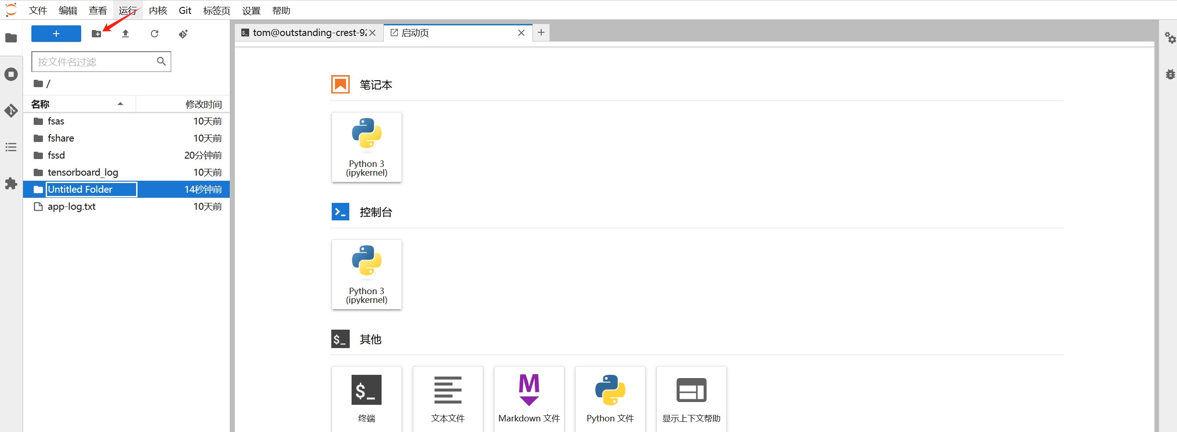Click the blue new launcher plus button
Image resolution: width=1177 pixels, height=432 pixels.
click(56, 34)
